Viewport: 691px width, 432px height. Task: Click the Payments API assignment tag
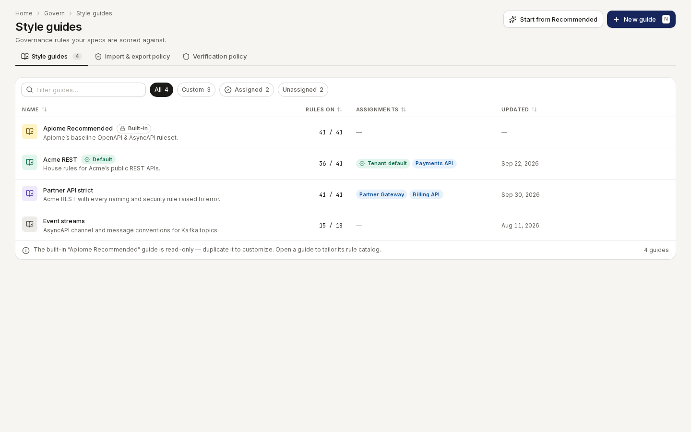pos(434,164)
